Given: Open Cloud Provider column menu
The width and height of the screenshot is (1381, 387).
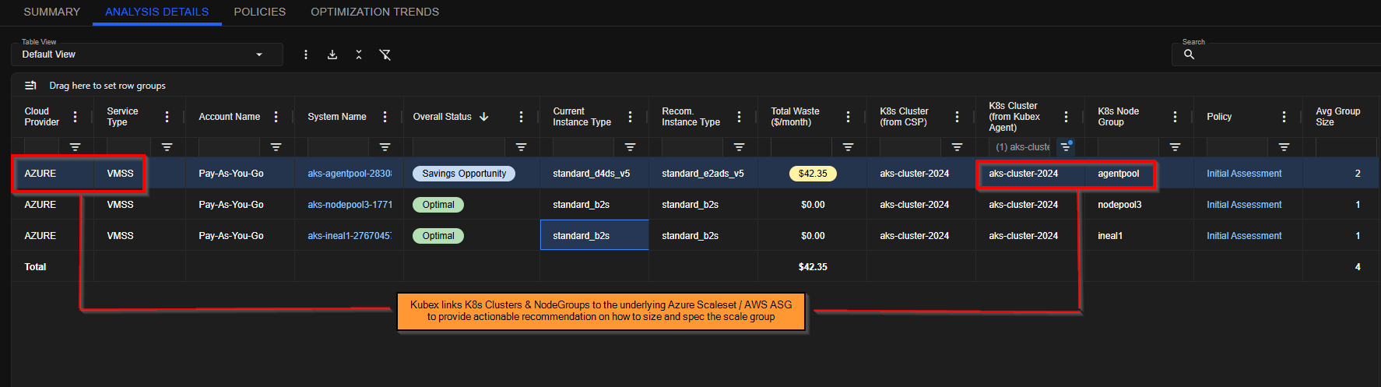Looking at the screenshot, I should coord(75,117).
